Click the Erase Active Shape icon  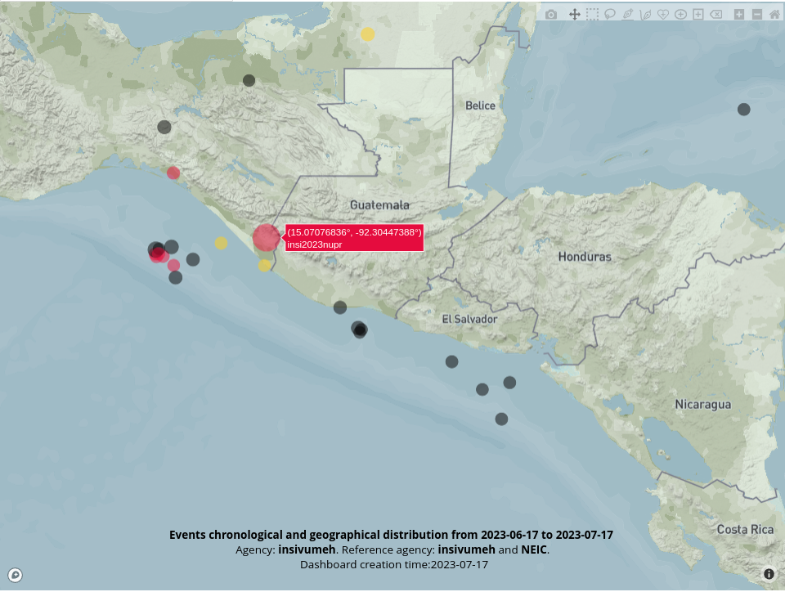716,15
